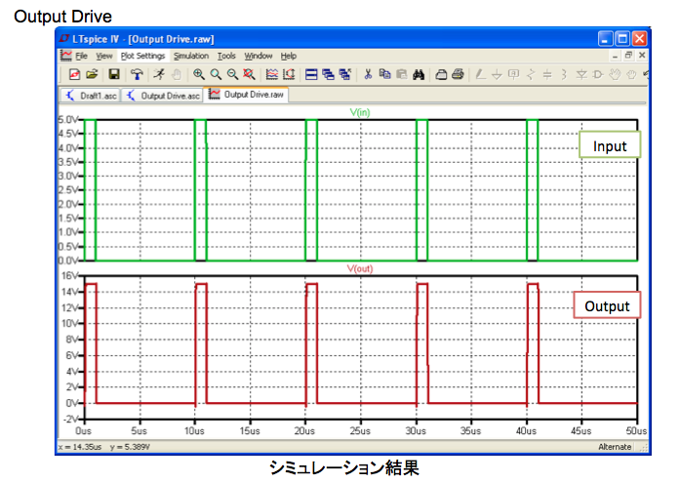The width and height of the screenshot is (679, 483).
Task: Open the Help menu
Action: [x=289, y=56]
